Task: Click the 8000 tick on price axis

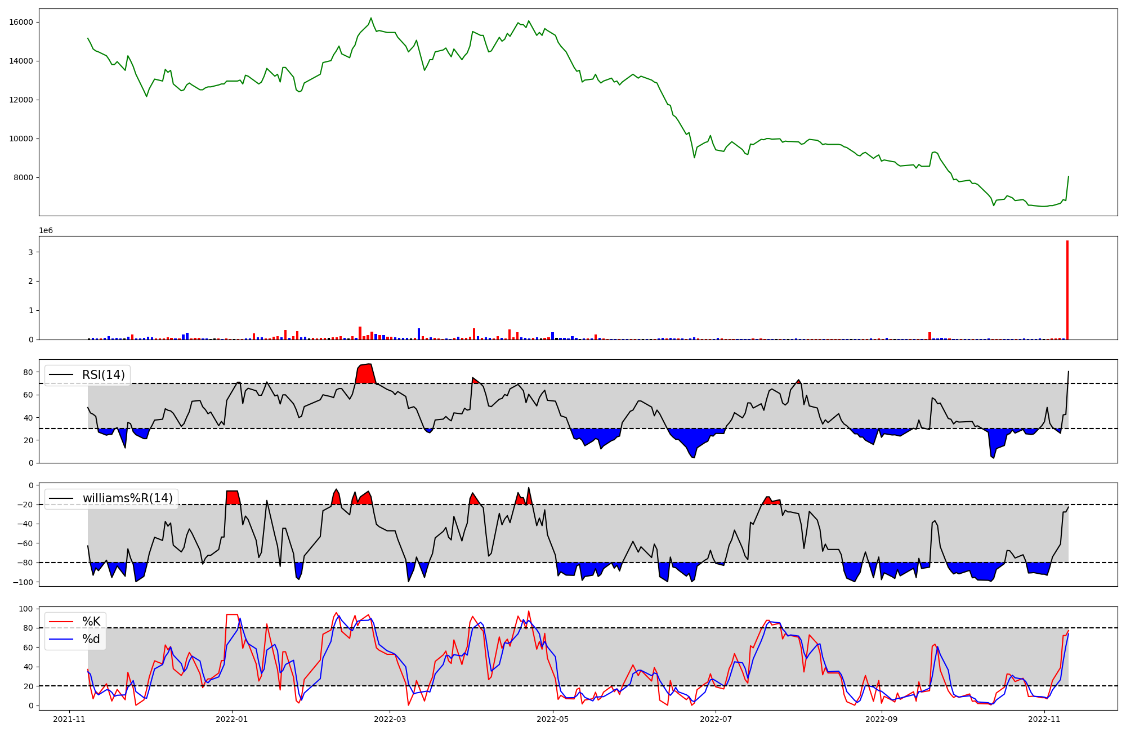Action: [x=24, y=178]
